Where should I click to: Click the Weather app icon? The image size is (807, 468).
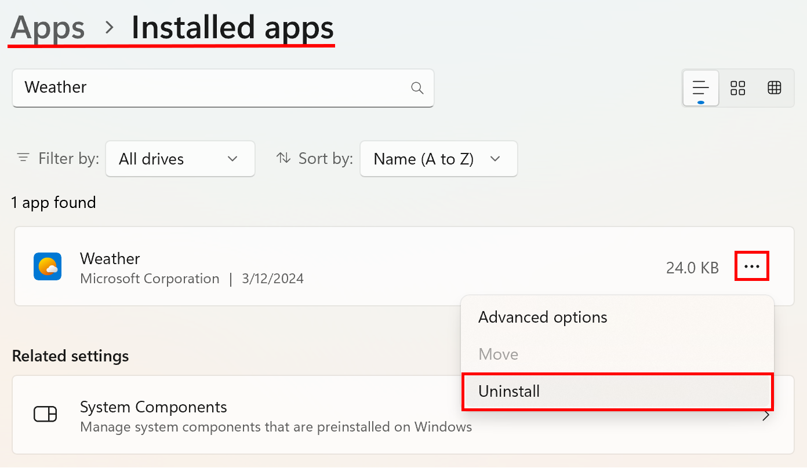[48, 266]
